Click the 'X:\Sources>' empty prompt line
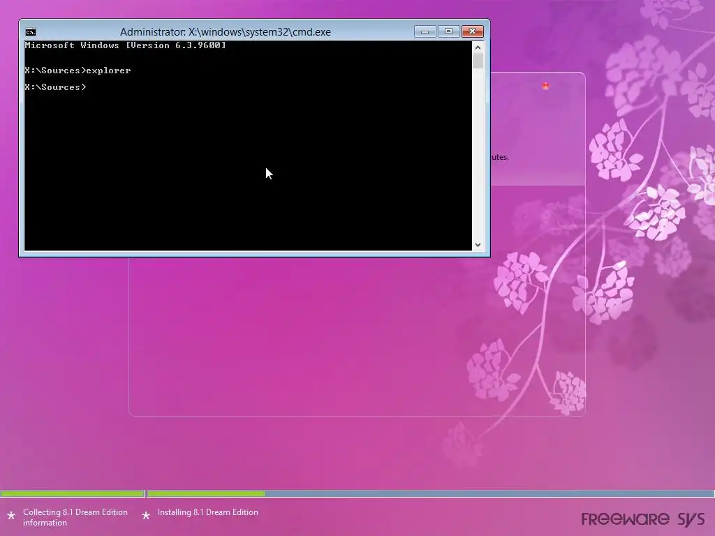Image resolution: width=715 pixels, height=536 pixels. point(55,87)
